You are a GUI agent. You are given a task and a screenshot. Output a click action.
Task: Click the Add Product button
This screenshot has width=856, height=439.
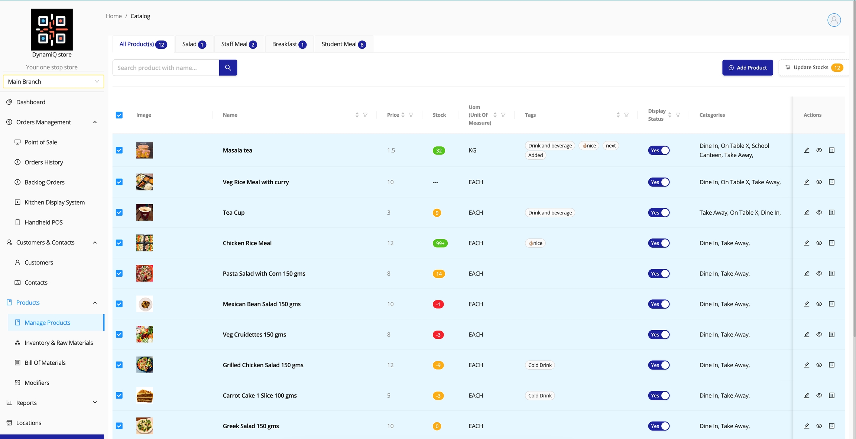point(748,68)
